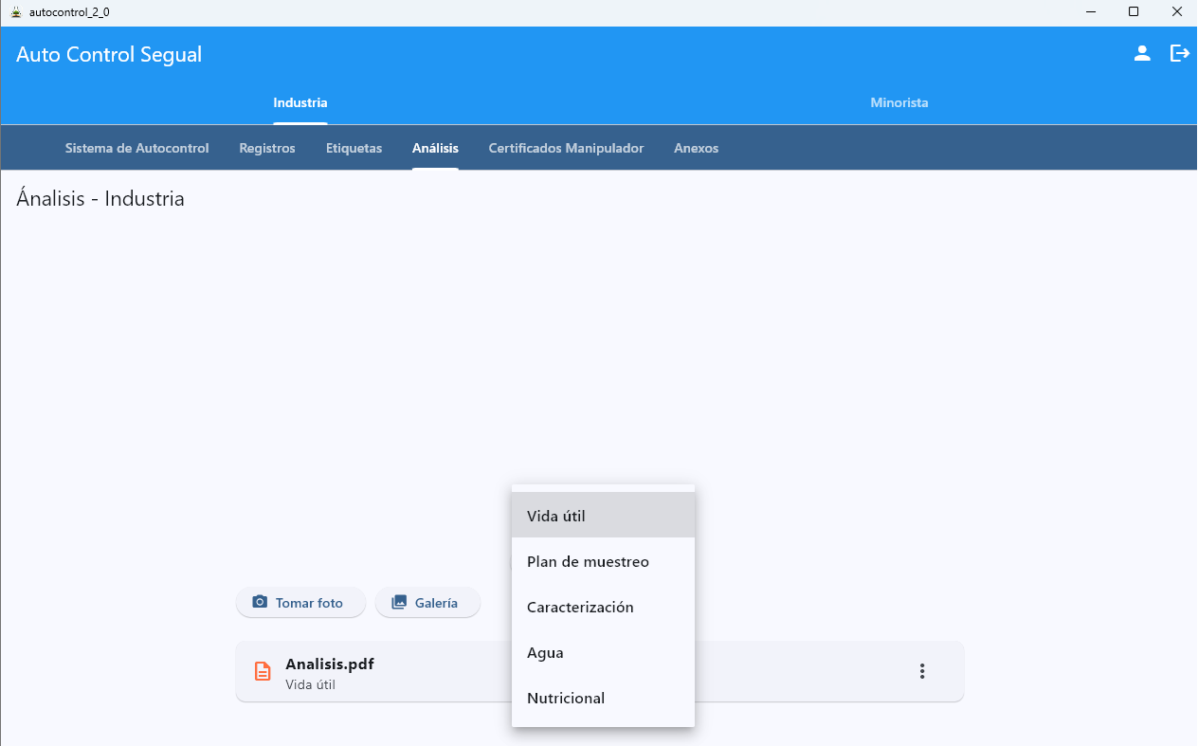Select Plan de muestreo option
Image resolution: width=1198 pixels, height=746 pixels.
[x=603, y=561]
